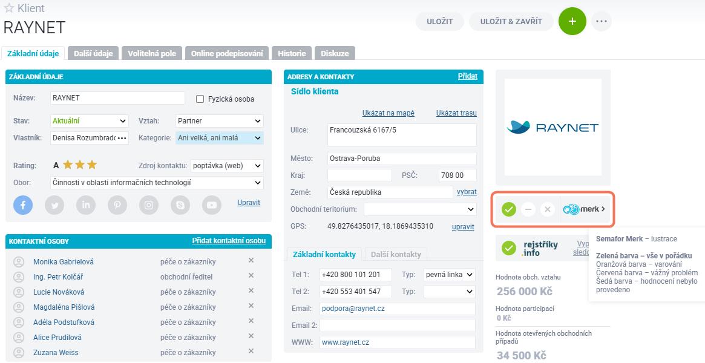Open the Zdroj kontaktu dropdown
Screen dimensions: 705x363
click(227, 165)
